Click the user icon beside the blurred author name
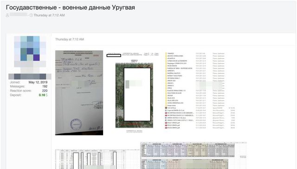The height and width of the screenshot is (169, 297). [x=7, y=15]
